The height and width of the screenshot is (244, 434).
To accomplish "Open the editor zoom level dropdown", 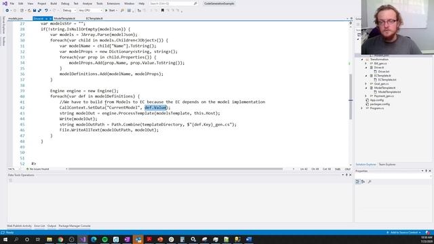I will click(14, 169).
